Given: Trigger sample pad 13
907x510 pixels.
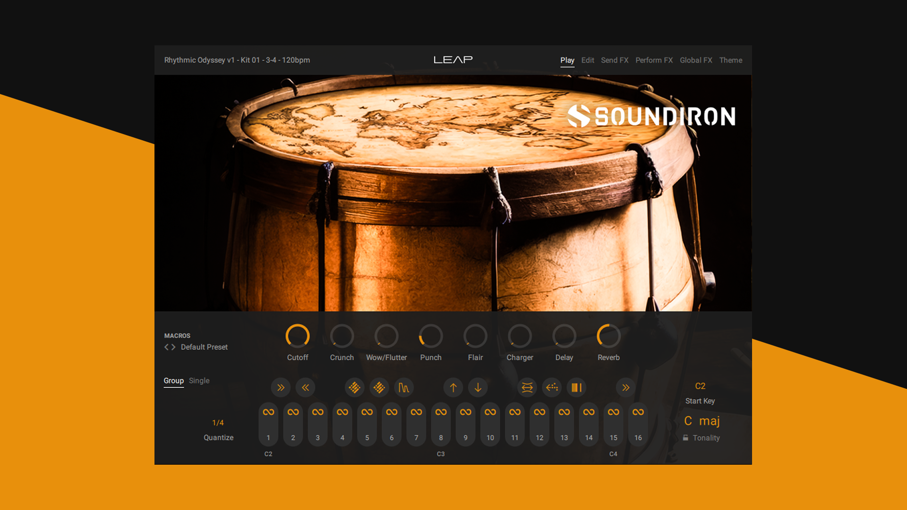Looking at the screenshot, I should [x=564, y=425].
